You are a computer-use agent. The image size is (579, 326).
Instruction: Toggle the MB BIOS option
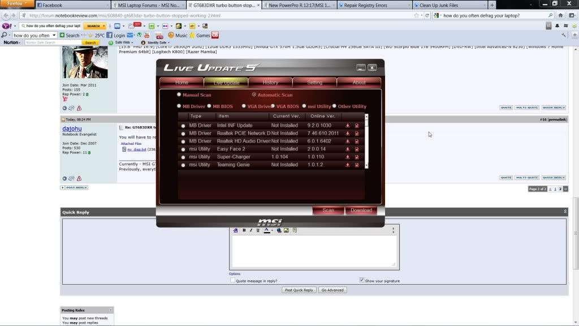pyautogui.click(x=209, y=106)
